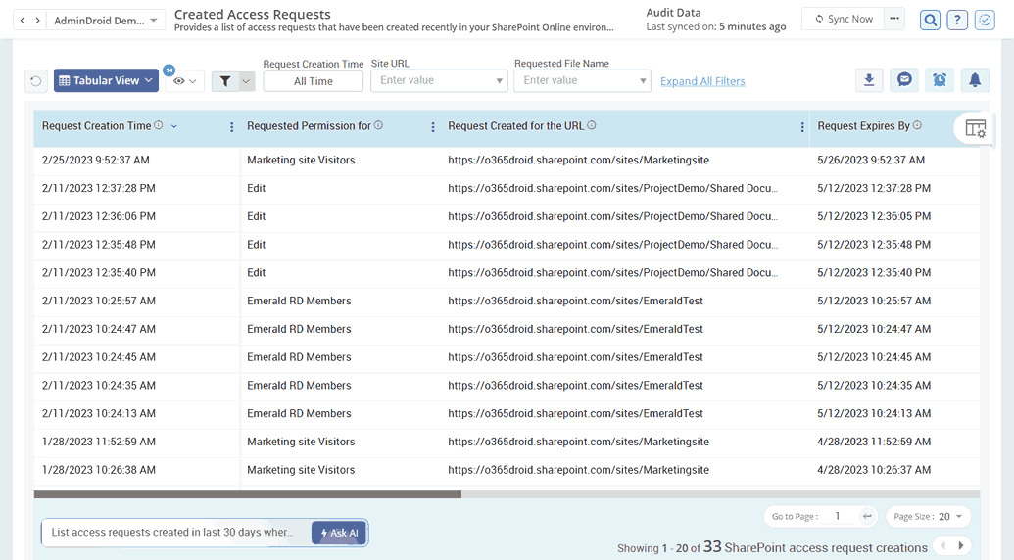The width and height of the screenshot is (1014, 560).
Task: Sort by Request Creation Time column header
Action: (x=96, y=126)
